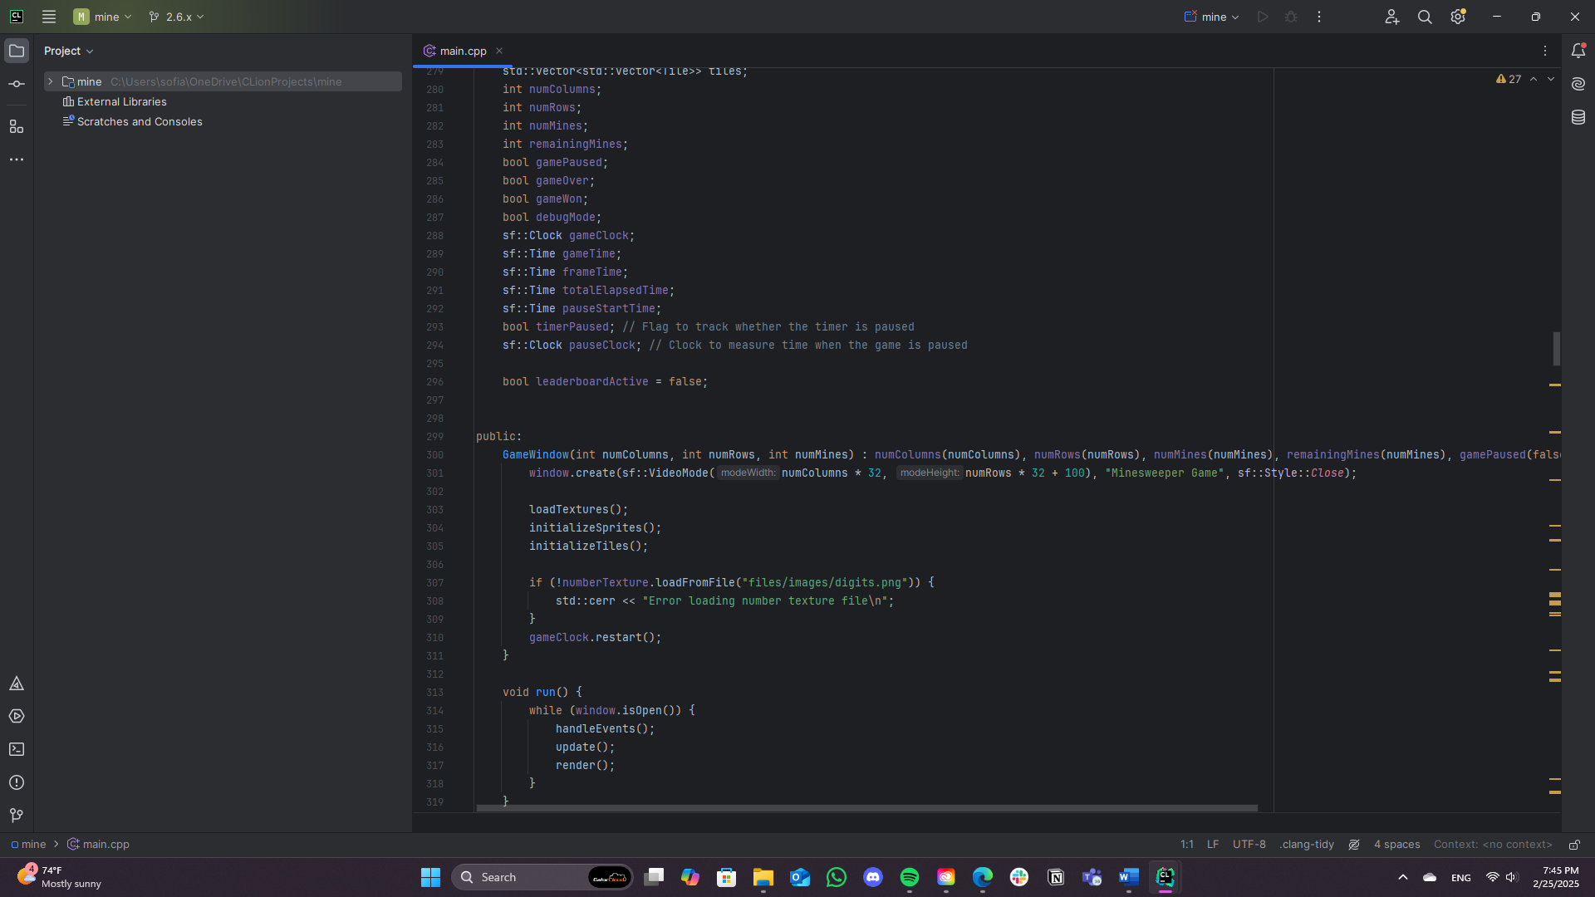This screenshot has width=1595, height=897.
Task: Open the Terminal tool window
Action: (17, 749)
